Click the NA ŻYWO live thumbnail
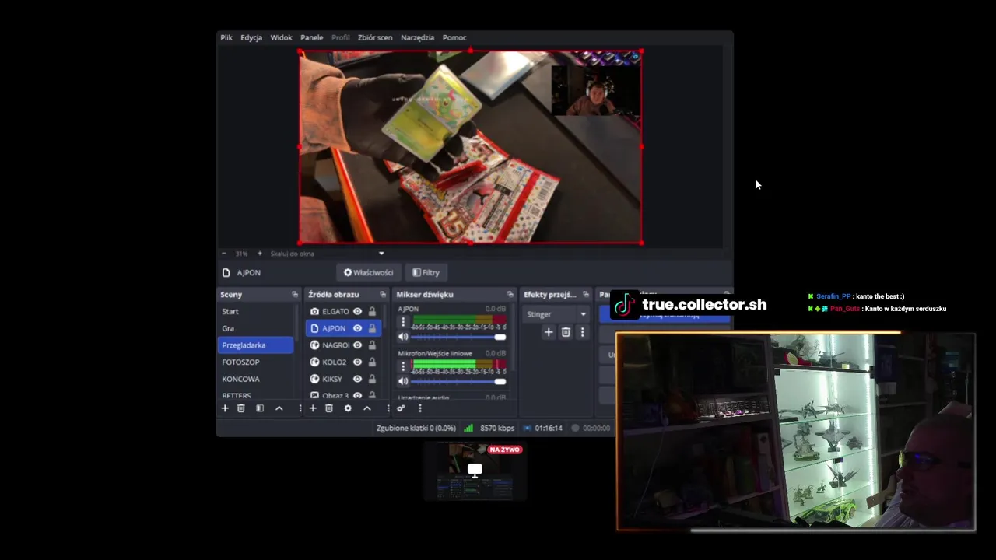Image resolution: width=996 pixels, height=560 pixels. pyautogui.click(x=475, y=471)
